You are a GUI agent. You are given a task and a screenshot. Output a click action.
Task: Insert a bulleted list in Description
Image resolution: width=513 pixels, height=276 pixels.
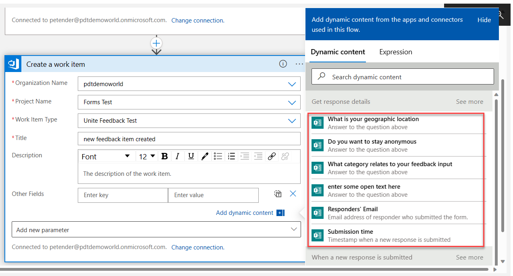[x=218, y=157]
